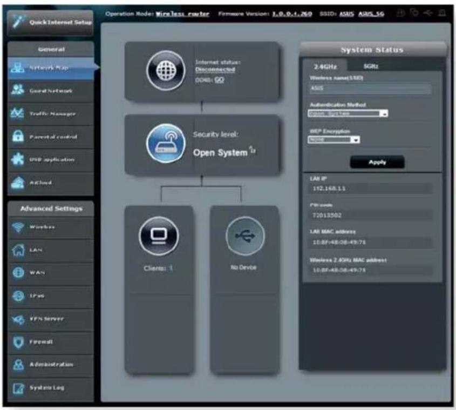
Task: Click the Traffic Manager graph icon
Action: 17,113
